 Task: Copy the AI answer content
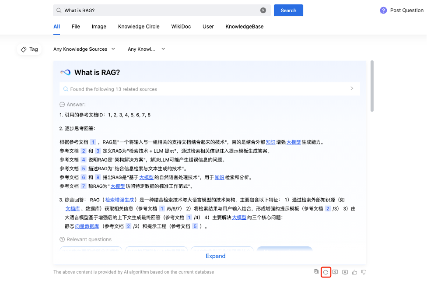316,272
